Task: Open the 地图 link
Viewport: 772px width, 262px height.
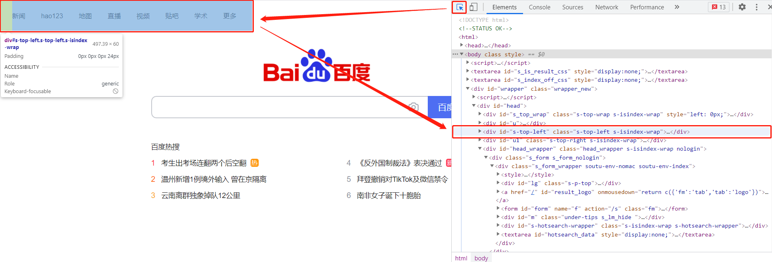Action: click(x=85, y=16)
